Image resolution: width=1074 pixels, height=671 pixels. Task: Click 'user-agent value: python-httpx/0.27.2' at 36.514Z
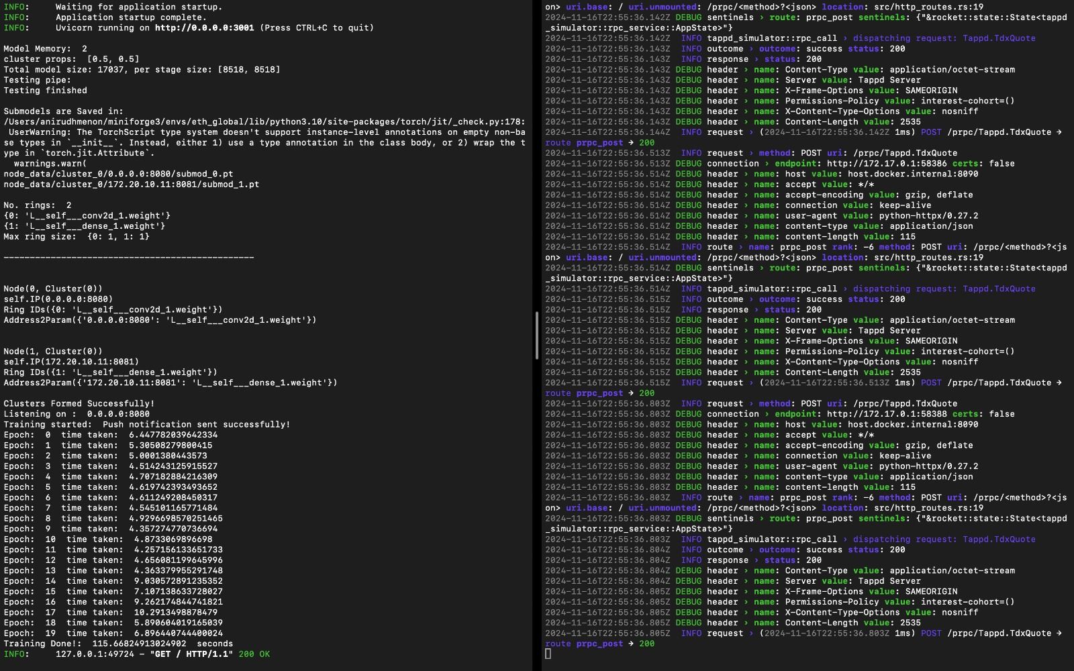[x=866, y=215]
